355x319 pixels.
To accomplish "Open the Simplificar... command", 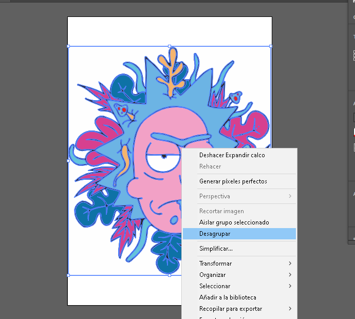I will [x=239, y=249].
